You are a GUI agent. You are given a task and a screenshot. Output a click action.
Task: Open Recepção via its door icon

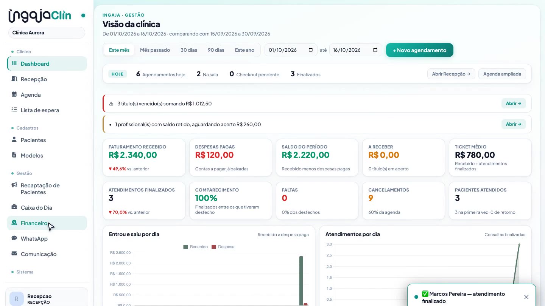click(14, 79)
